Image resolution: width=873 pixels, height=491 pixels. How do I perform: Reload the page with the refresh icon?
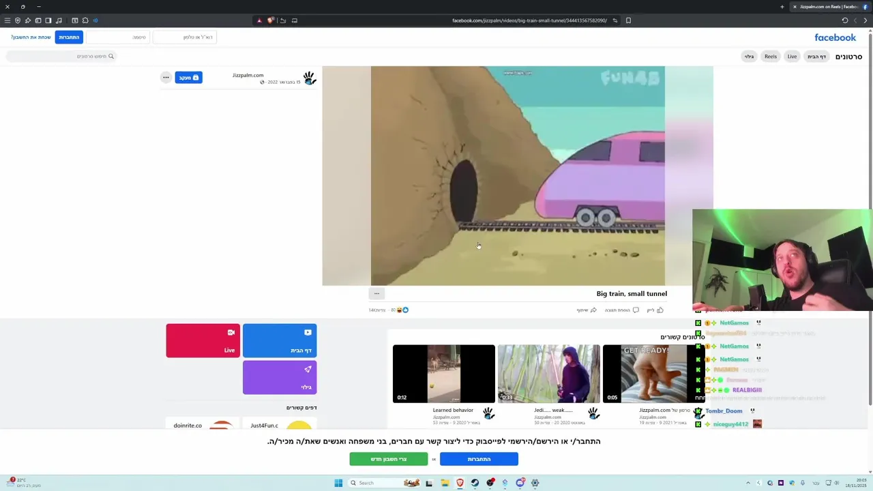[x=845, y=20]
